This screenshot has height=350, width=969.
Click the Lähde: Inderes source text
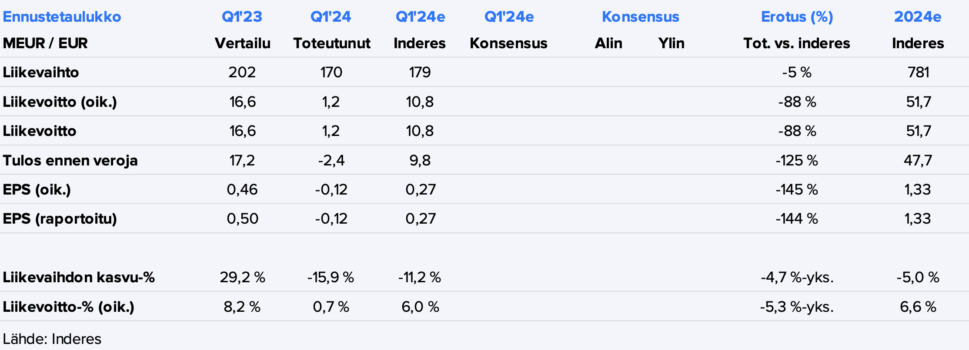(x=52, y=339)
